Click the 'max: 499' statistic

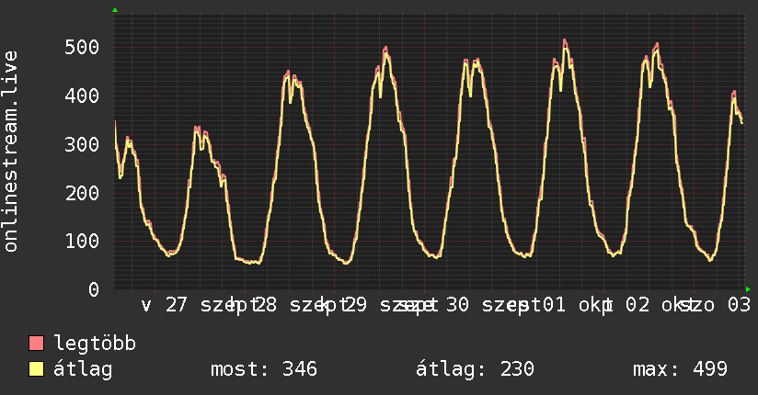[x=680, y=369]
